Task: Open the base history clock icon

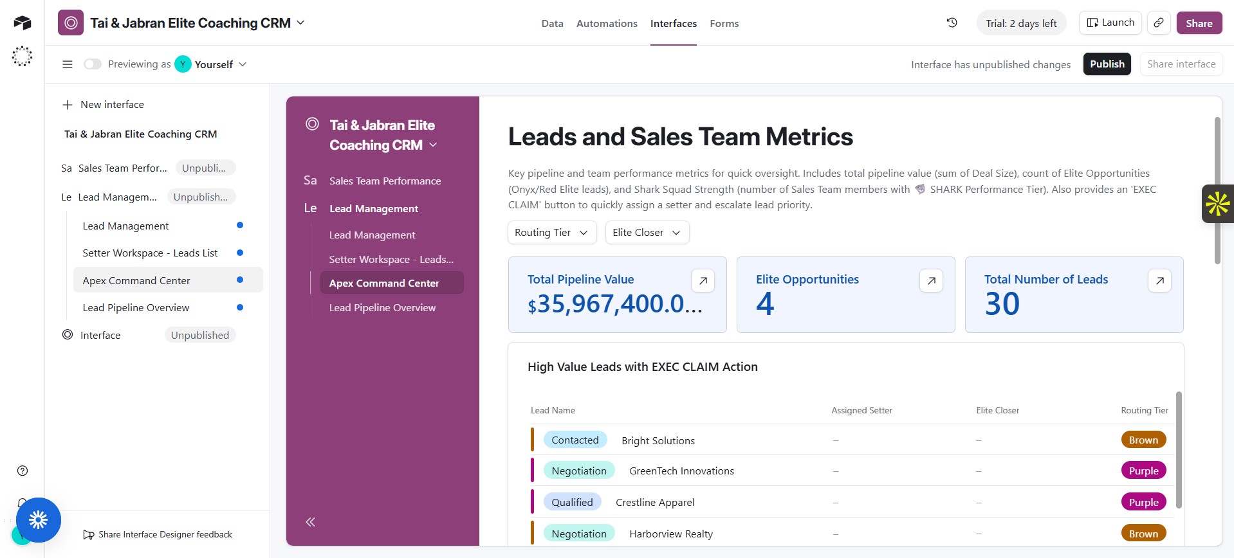Action: (x=952, y=22)
